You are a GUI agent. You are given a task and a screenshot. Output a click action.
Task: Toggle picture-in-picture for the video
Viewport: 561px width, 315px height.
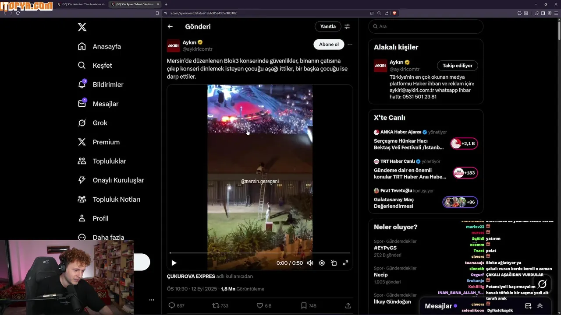pos(334,263)
